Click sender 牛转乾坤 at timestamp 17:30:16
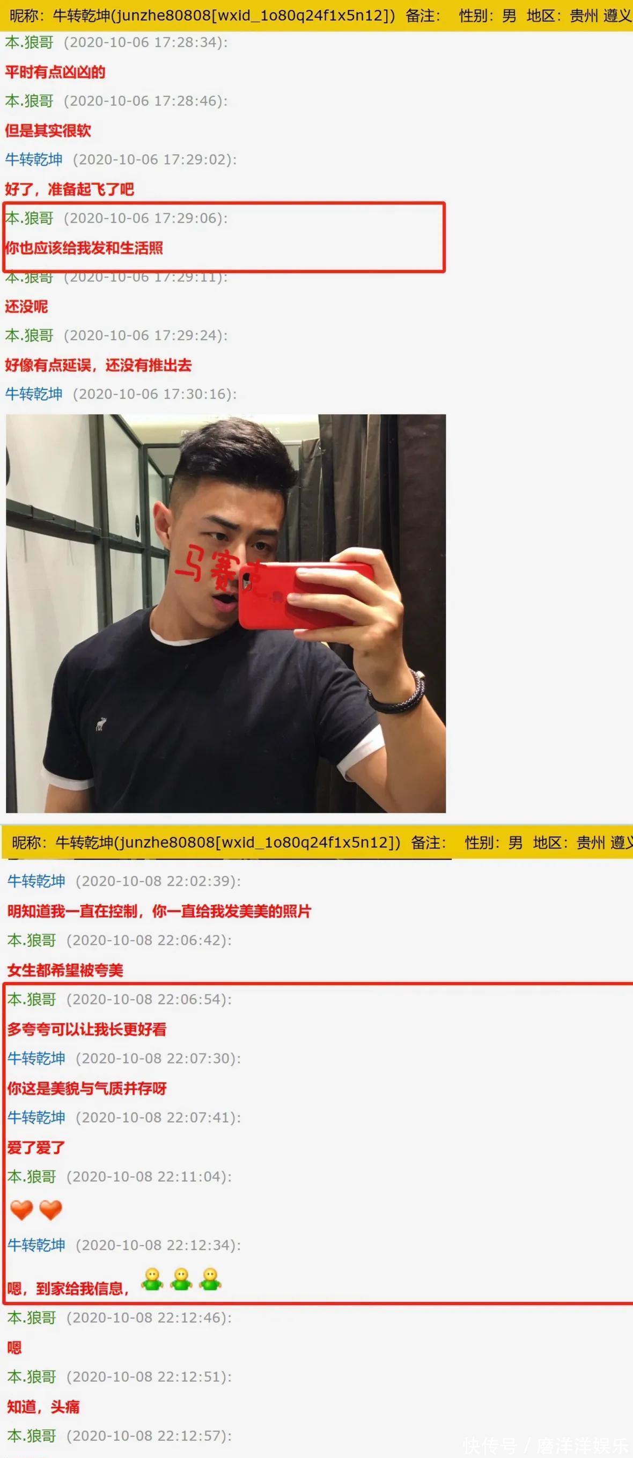 34,394
